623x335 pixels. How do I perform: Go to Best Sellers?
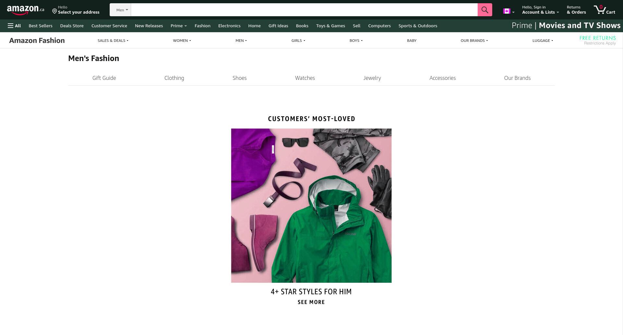click(41, 26)
